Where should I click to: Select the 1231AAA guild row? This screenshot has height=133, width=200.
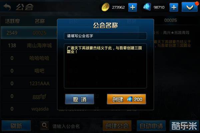coord(29,83)
